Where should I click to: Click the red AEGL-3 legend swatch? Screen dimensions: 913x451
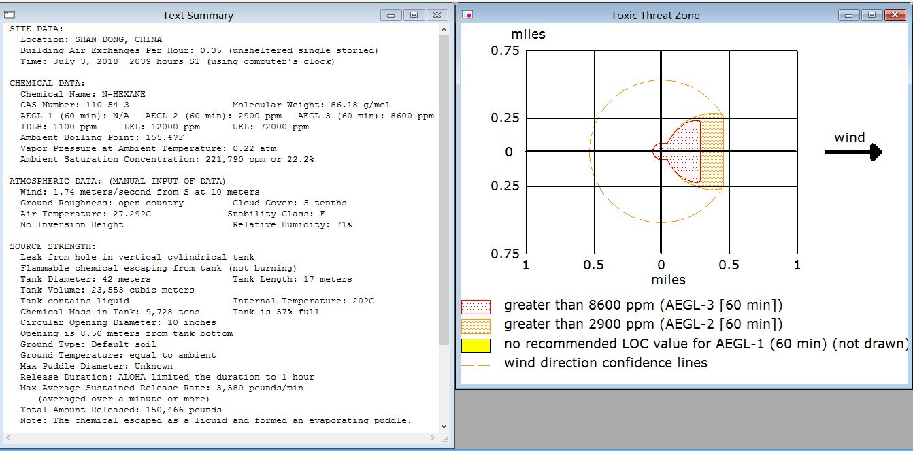[476, 306]
